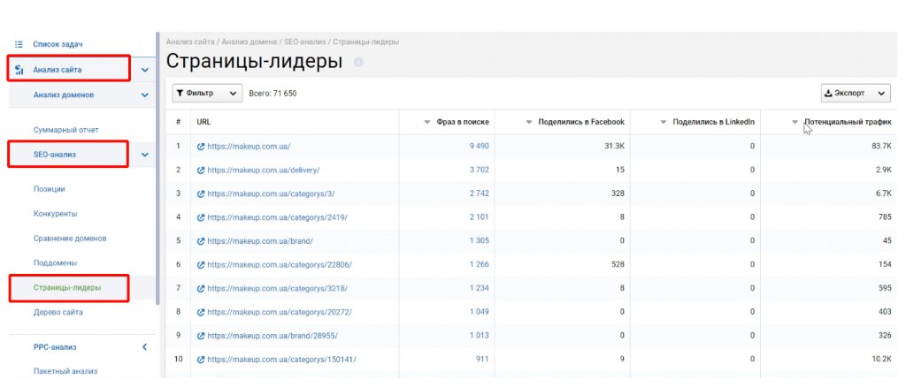Open makeup.com.ua/brand/28955/ URL link
Screen dimensions: 906x387
click(273, 336)
